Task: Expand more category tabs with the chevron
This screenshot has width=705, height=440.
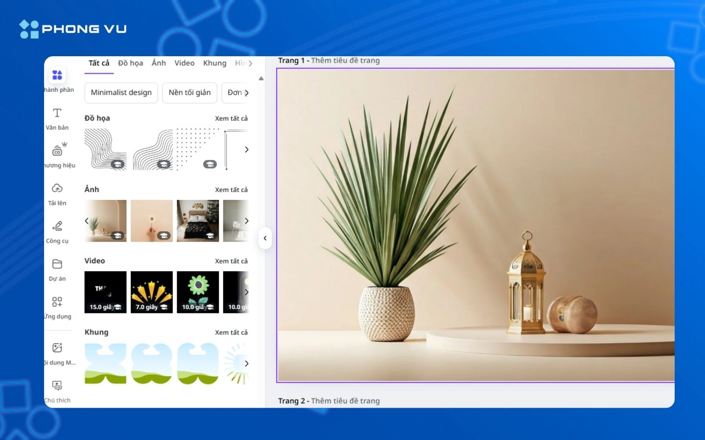Action: pyautogui.click(x=251, y=63)
